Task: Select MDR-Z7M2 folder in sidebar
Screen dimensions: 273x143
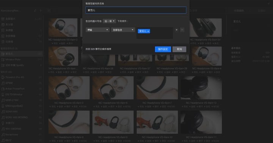Action: (x=21, y=100)
